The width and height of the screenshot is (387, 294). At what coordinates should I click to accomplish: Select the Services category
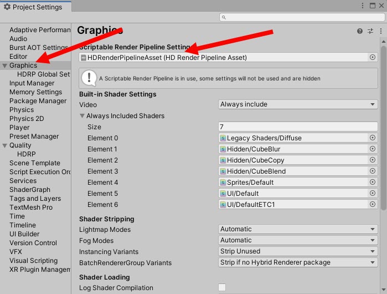click(23, 181)
